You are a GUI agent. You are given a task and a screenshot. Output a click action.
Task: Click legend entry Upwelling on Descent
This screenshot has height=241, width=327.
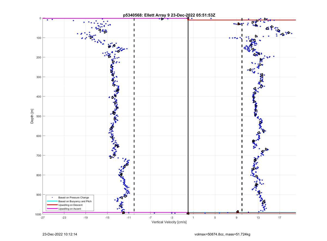pos(70,205)
